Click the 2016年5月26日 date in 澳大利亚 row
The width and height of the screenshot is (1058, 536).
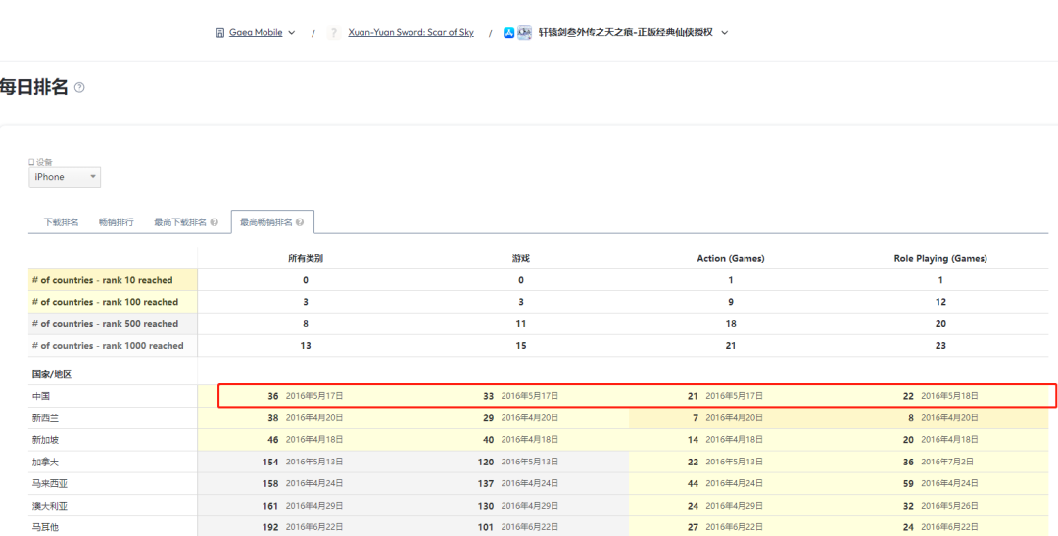(949, 505)
